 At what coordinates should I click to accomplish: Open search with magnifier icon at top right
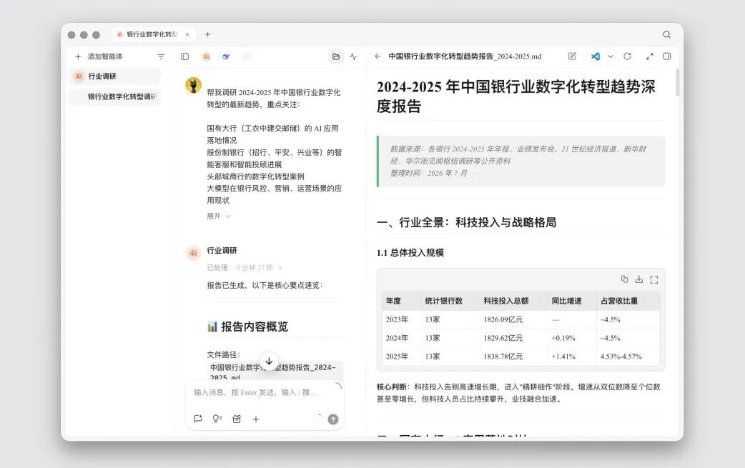666,34
